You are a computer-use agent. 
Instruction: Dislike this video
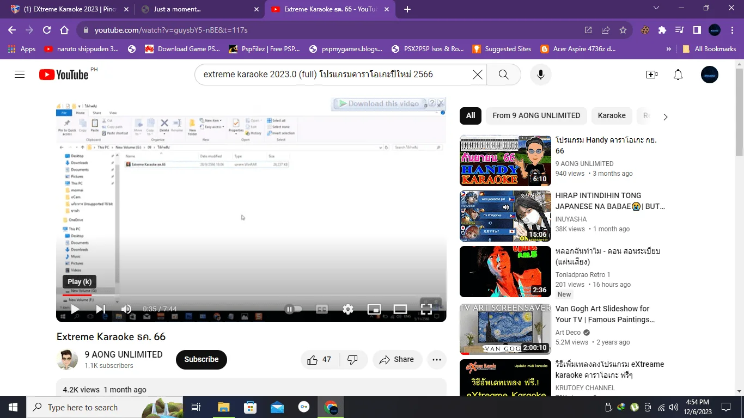(353, 360)
